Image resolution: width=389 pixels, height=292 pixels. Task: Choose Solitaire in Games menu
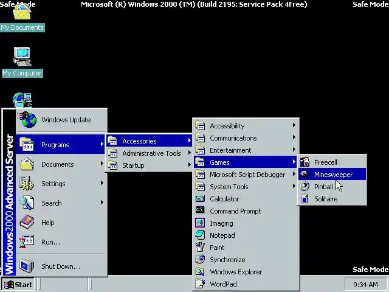(332, 199)
